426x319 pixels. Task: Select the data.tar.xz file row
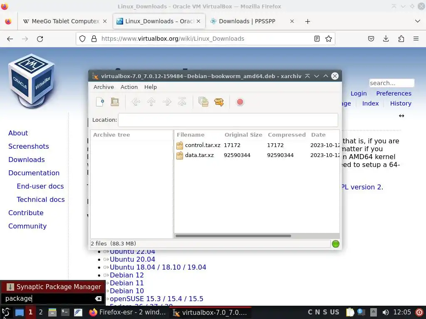pos(257,155)
